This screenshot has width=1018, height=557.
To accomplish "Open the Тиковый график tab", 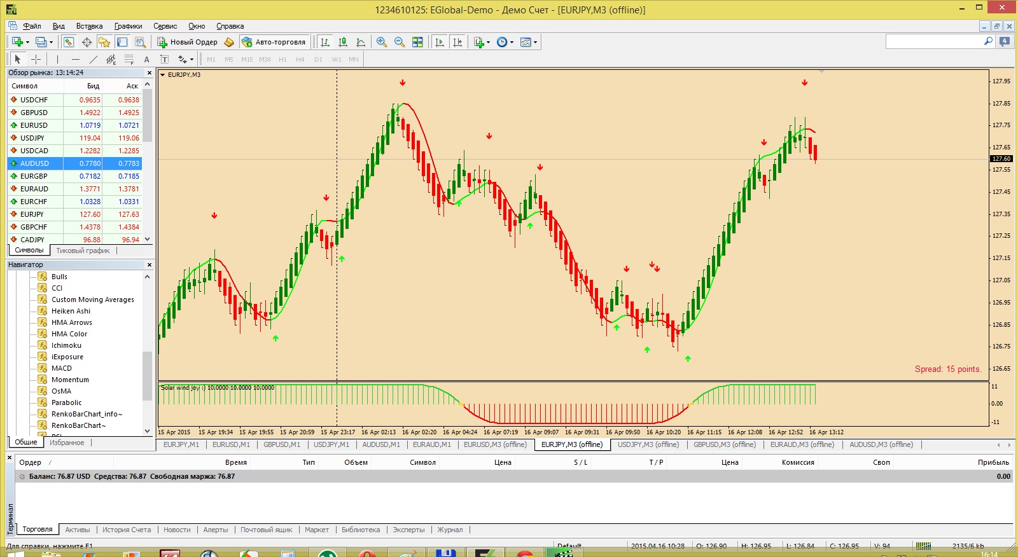I will 83,251.
